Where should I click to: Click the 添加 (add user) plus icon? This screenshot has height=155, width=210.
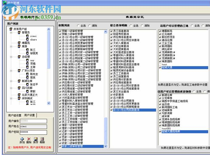tap(22, 139)
